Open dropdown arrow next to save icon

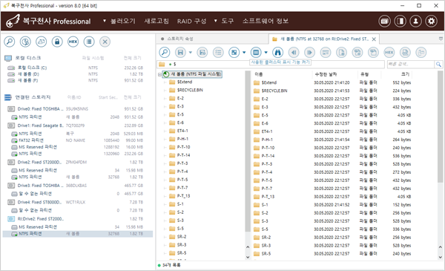click(x=191, y=52)
